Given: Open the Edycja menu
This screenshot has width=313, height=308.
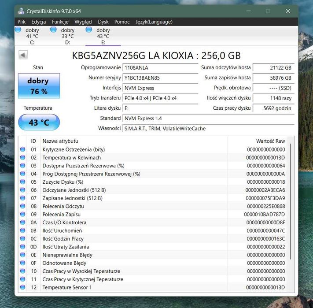Looking at the screenshot, I should (x=39, y=22).
